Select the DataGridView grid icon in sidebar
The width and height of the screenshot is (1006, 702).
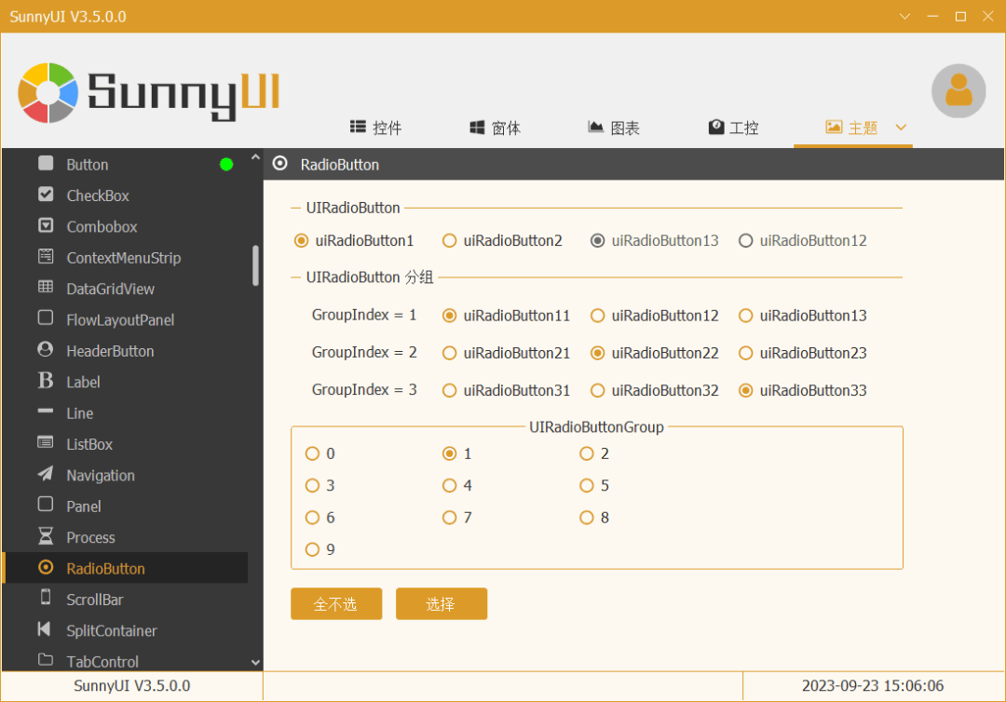click(x=46, y=288)
